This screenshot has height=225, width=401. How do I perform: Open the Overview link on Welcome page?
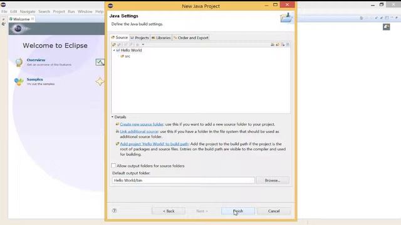pyautogui.click(x=36, y=60)
